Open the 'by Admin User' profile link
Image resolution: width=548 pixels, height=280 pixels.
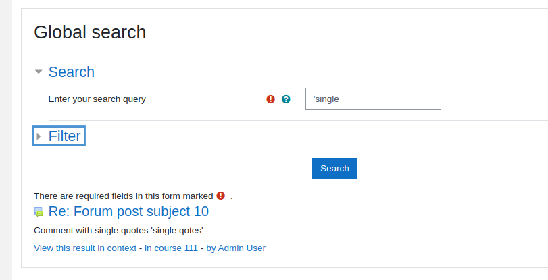tap(236, 248)
